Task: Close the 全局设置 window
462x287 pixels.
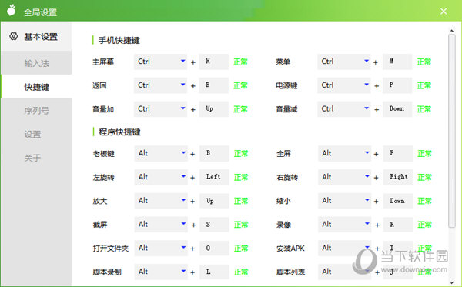Action: click(x=444, y=12)
